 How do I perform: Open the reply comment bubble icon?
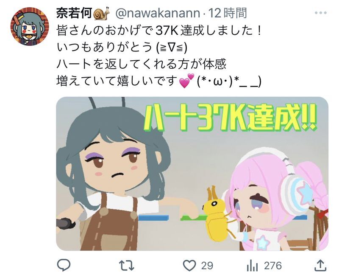tap(64, 265)
